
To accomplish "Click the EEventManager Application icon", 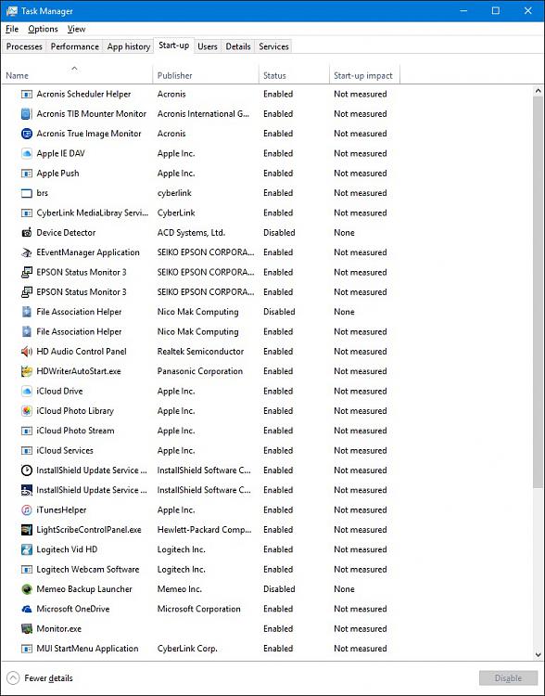I will (27, 252).
